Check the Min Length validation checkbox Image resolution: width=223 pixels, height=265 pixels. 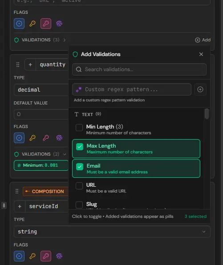(79, 128)
